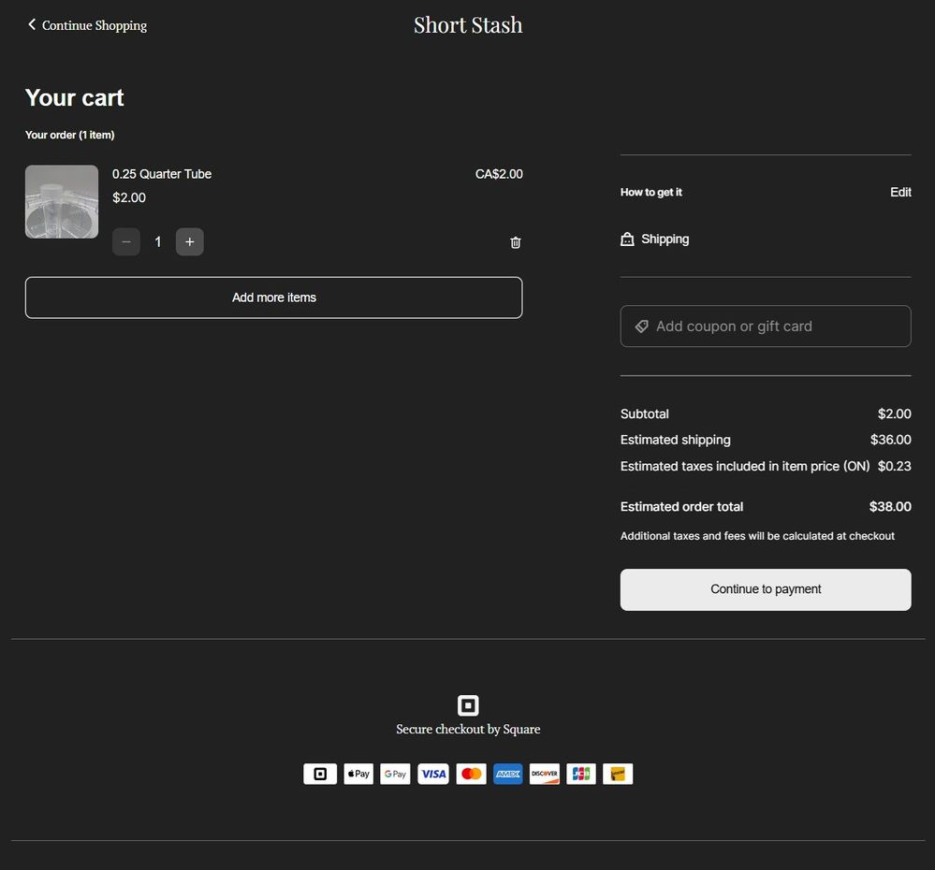
Task: Click the American Express card icon
Action: click(x=507, y=774)
